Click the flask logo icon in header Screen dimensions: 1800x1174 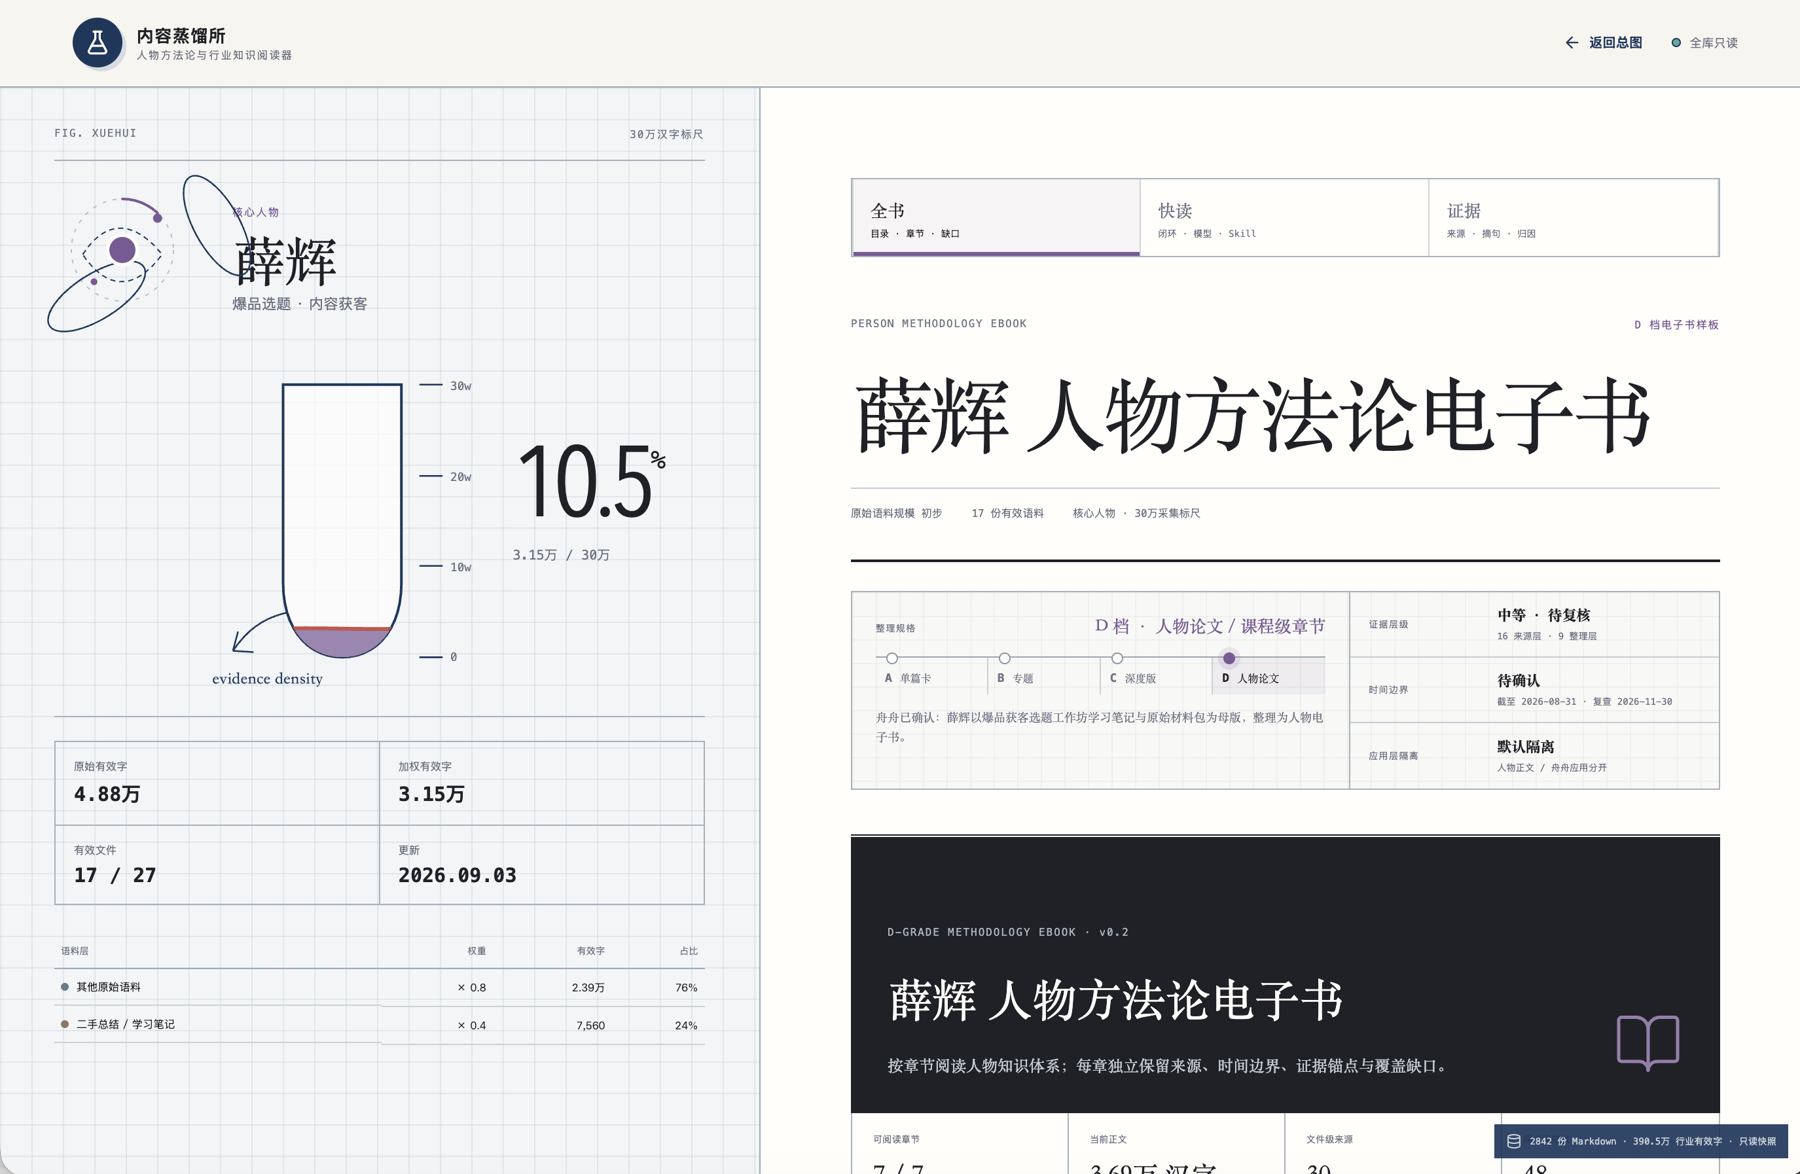[x=98, y=43]
